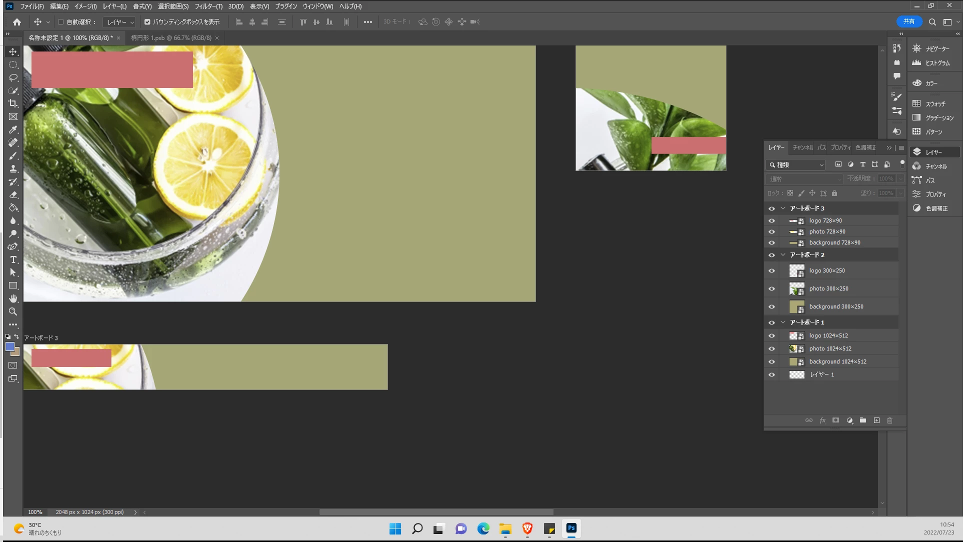Click the 共有 share button
Screen dimensions: 963x542
tap(908, 21)
